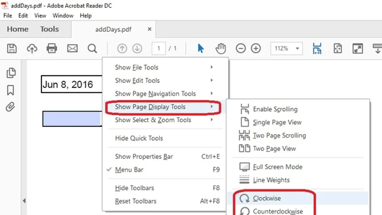Open the Window menu
Image resolution: width=382 pixels, height=215 pixels.
click(x=63, y=16)
